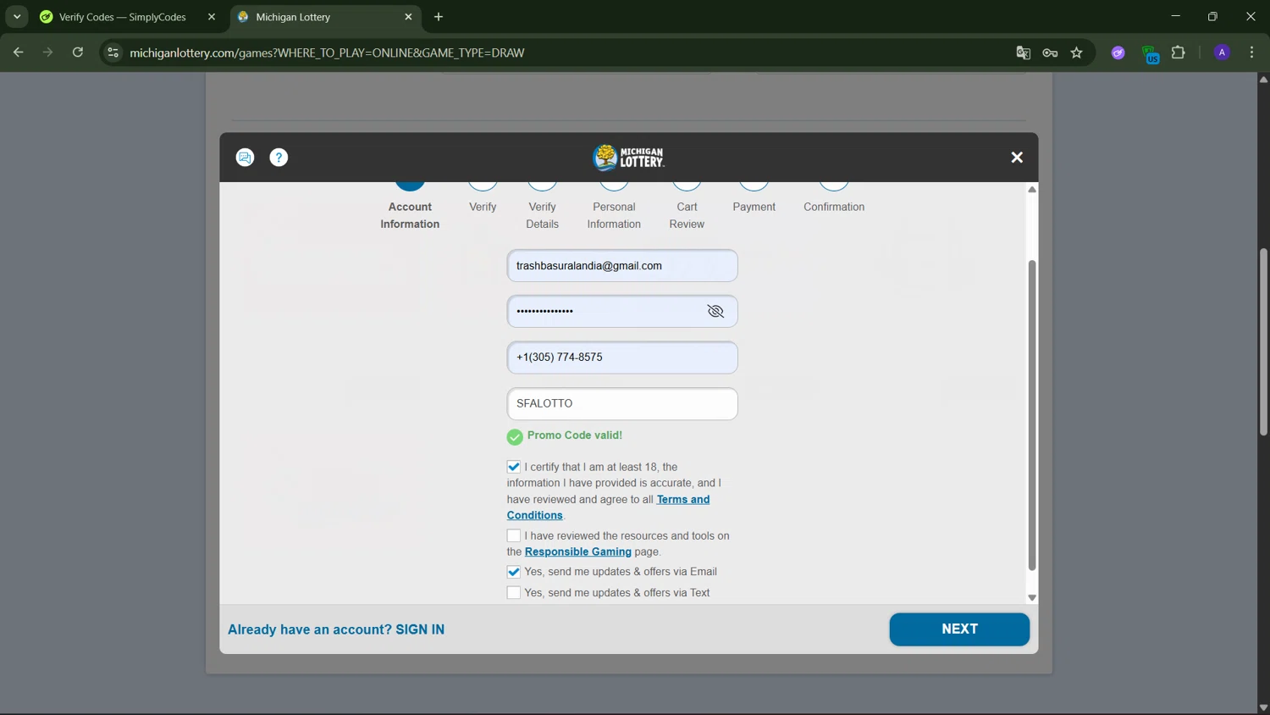This screenshot has height=715, width=1270.
Task: Open the live chat icon in dialog header
Action: (x=246, y=158)
